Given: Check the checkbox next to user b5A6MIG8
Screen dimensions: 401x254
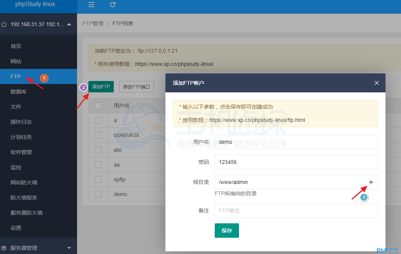Looking at the screenshot, I should click(x=98, y=135).
